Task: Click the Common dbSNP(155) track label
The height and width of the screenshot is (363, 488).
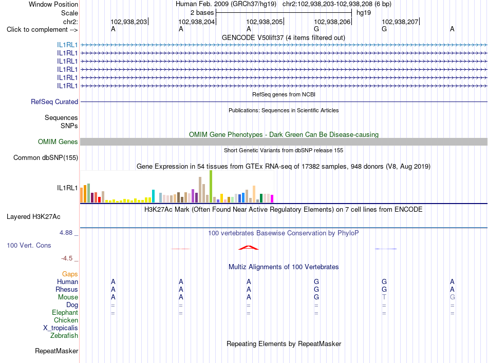Action: 46,158
